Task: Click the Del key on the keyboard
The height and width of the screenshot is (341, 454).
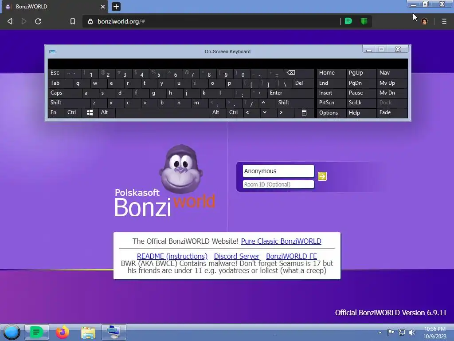Action: [x=303, y=83]
